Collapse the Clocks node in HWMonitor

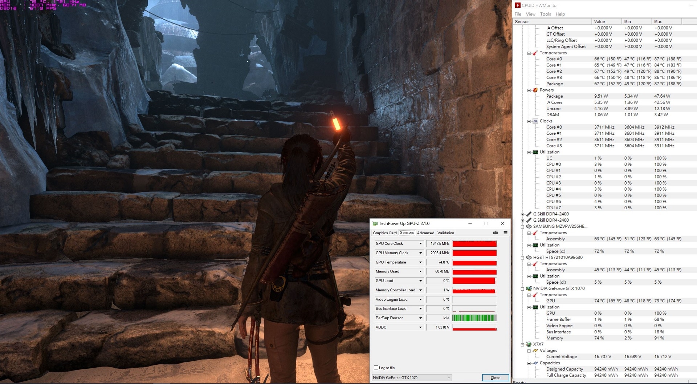coord(529,121)
